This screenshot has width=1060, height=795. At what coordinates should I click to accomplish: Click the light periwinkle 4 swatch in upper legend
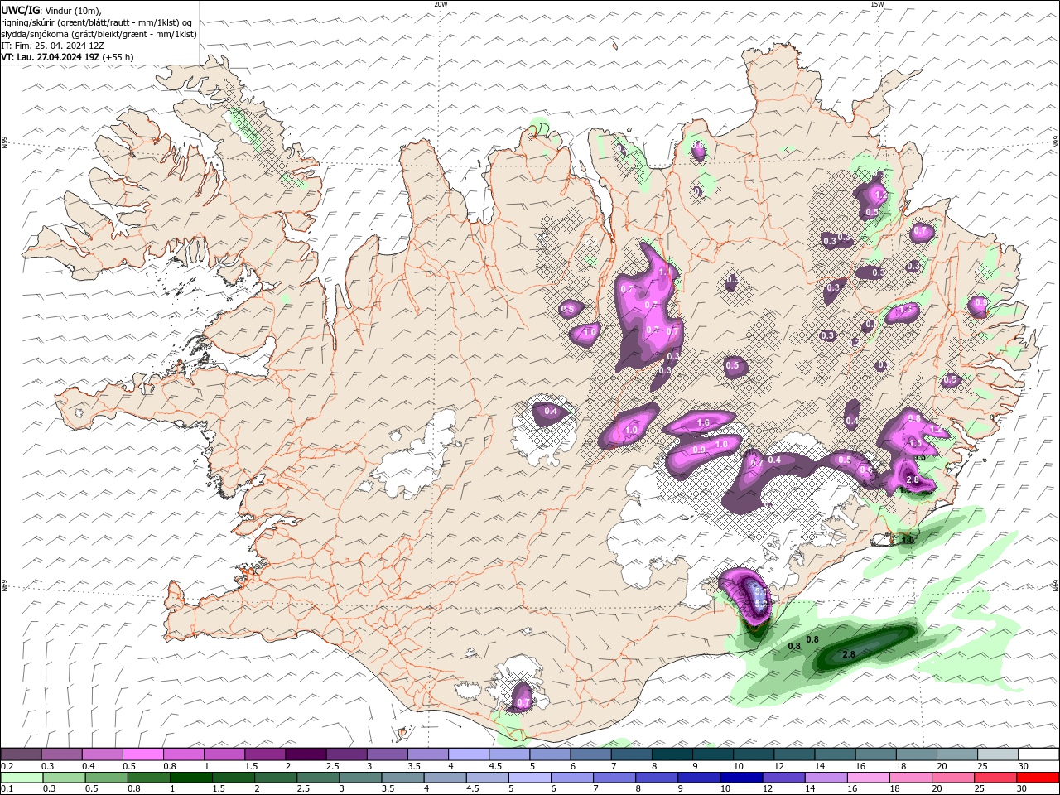point(469,754)
